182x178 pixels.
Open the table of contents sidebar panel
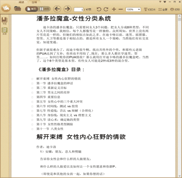tap(4, 31)
